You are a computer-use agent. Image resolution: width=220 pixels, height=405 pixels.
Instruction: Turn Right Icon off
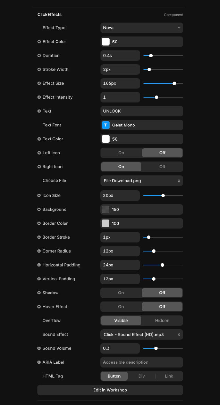click(162, 167)
